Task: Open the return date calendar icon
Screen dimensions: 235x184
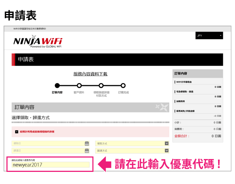Action: tap(87, 151)
